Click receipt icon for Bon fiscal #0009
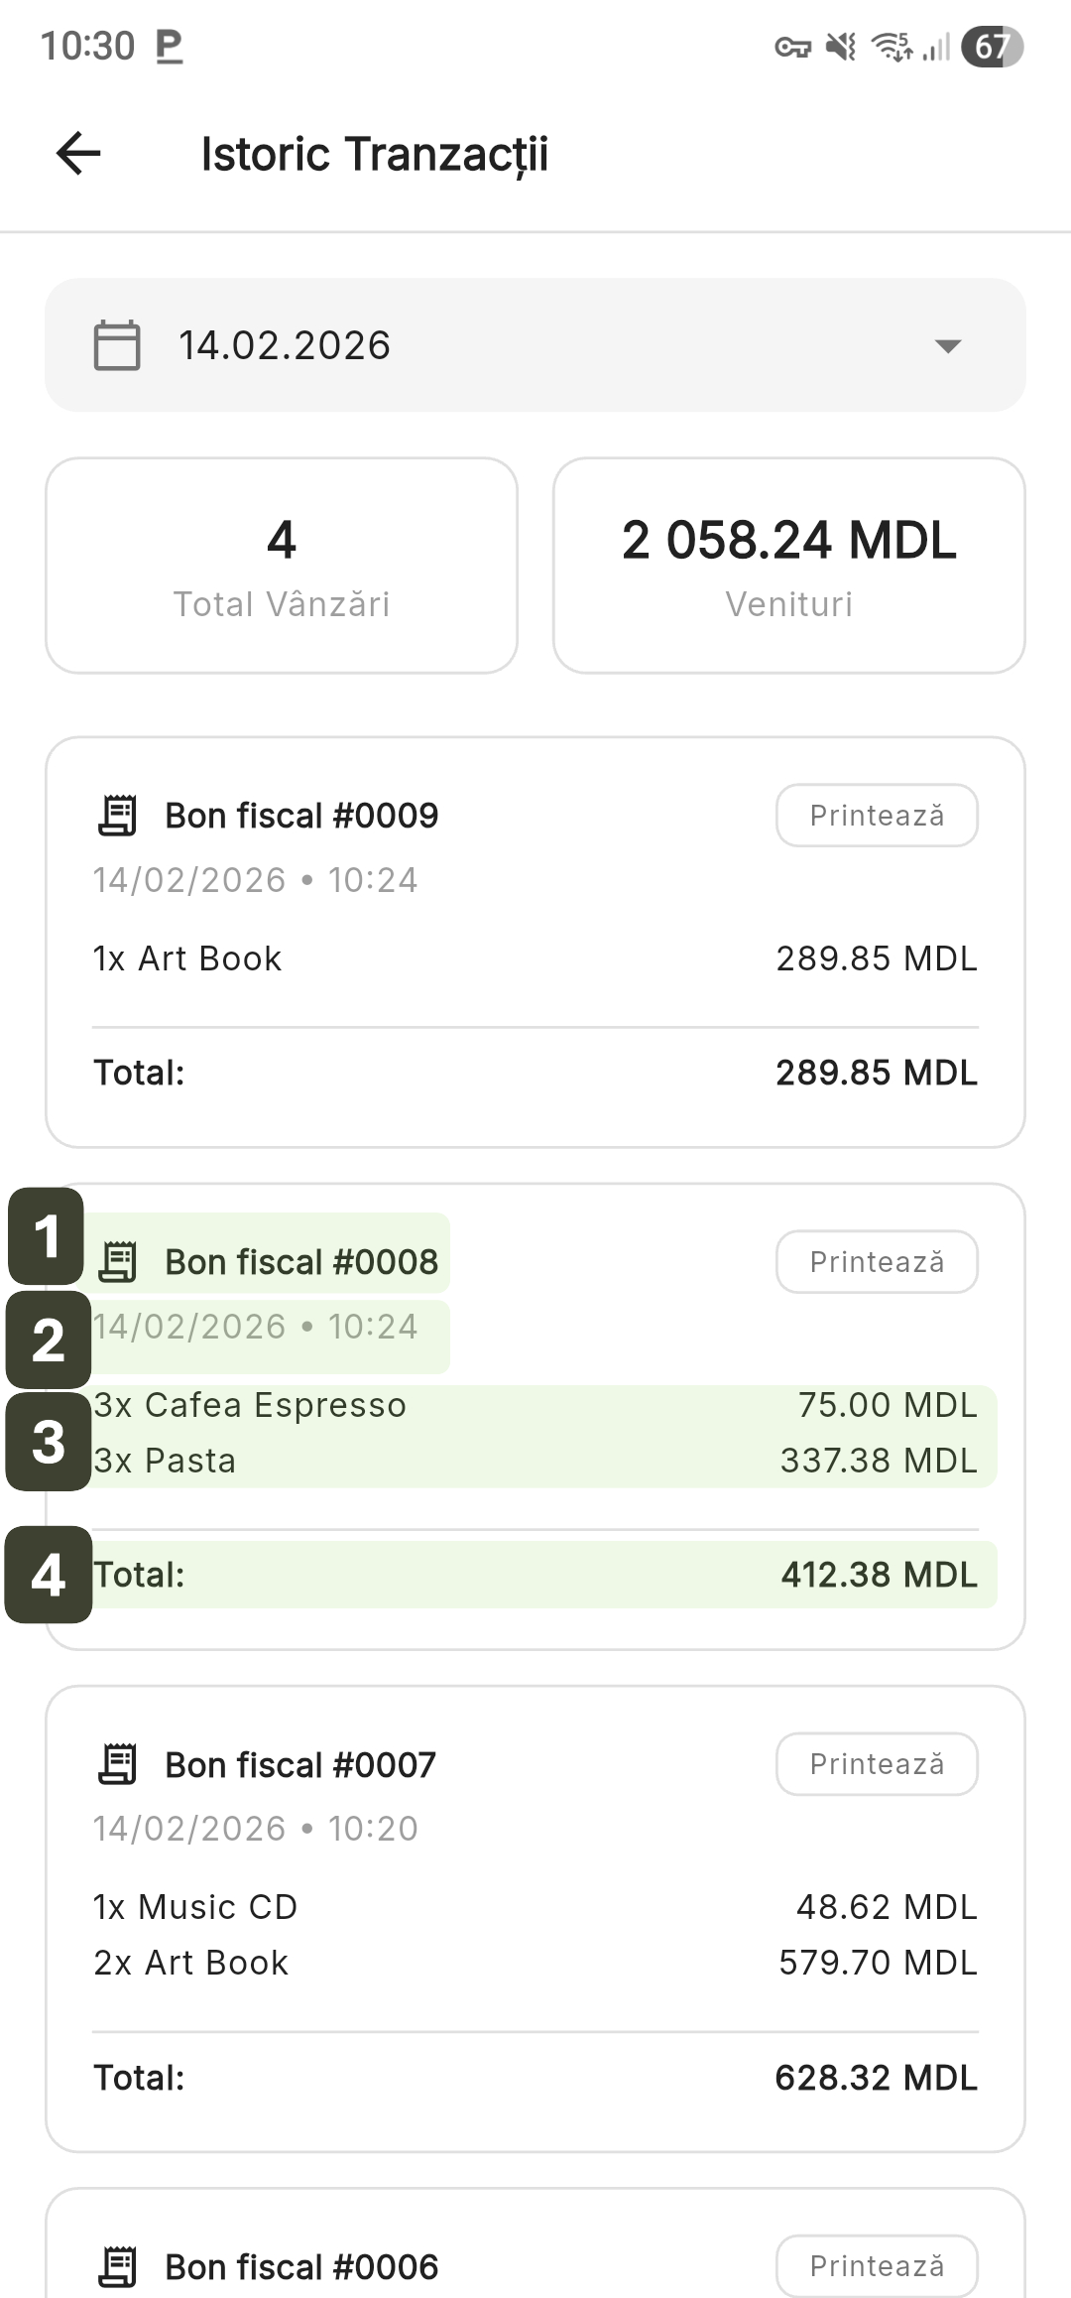 (x=118, y=816)
